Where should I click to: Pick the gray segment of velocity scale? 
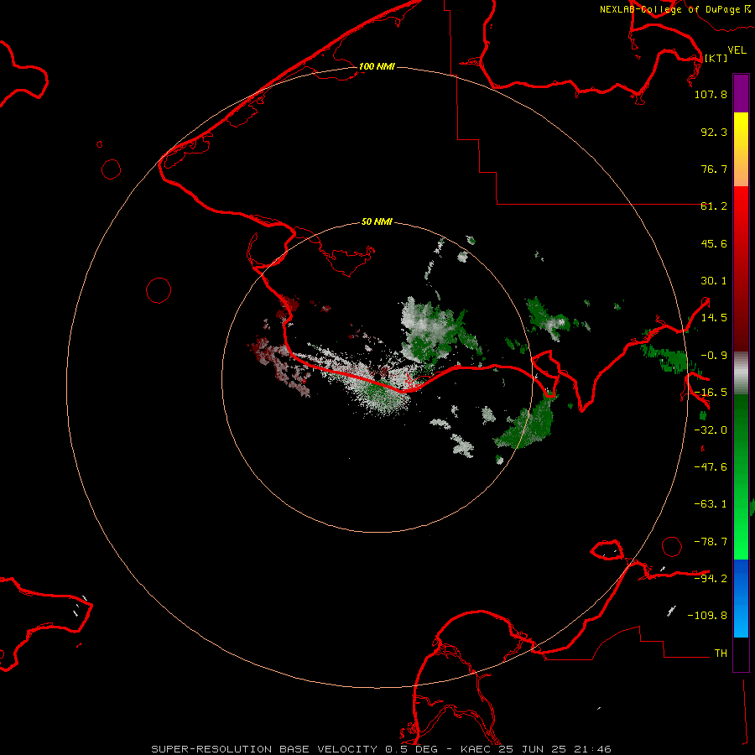point(741,372)
